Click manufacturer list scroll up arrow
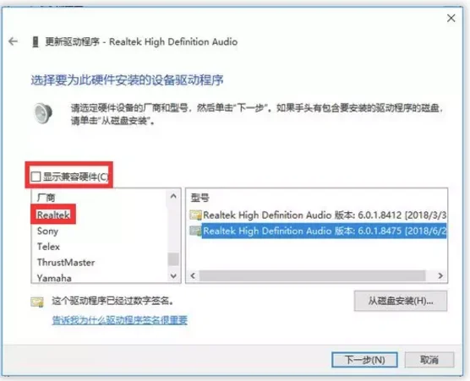The width and height of the screenshot is (470, 381). [x=173, y=197]
